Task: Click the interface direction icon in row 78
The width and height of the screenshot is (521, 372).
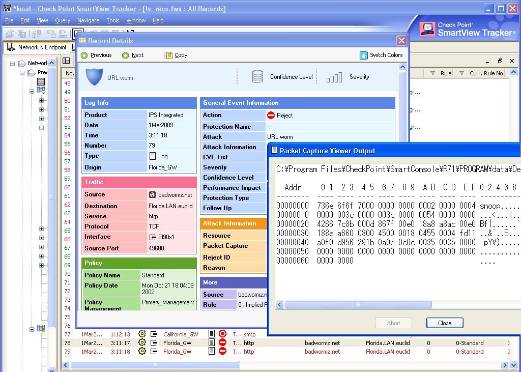Action: pyautogui.click(x=154, y=343)
